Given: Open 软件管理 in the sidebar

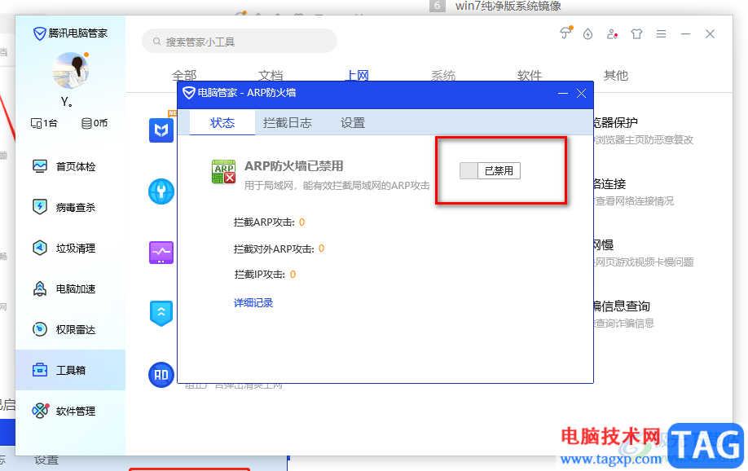Looking at the screenshot, I should pos(71,411).
